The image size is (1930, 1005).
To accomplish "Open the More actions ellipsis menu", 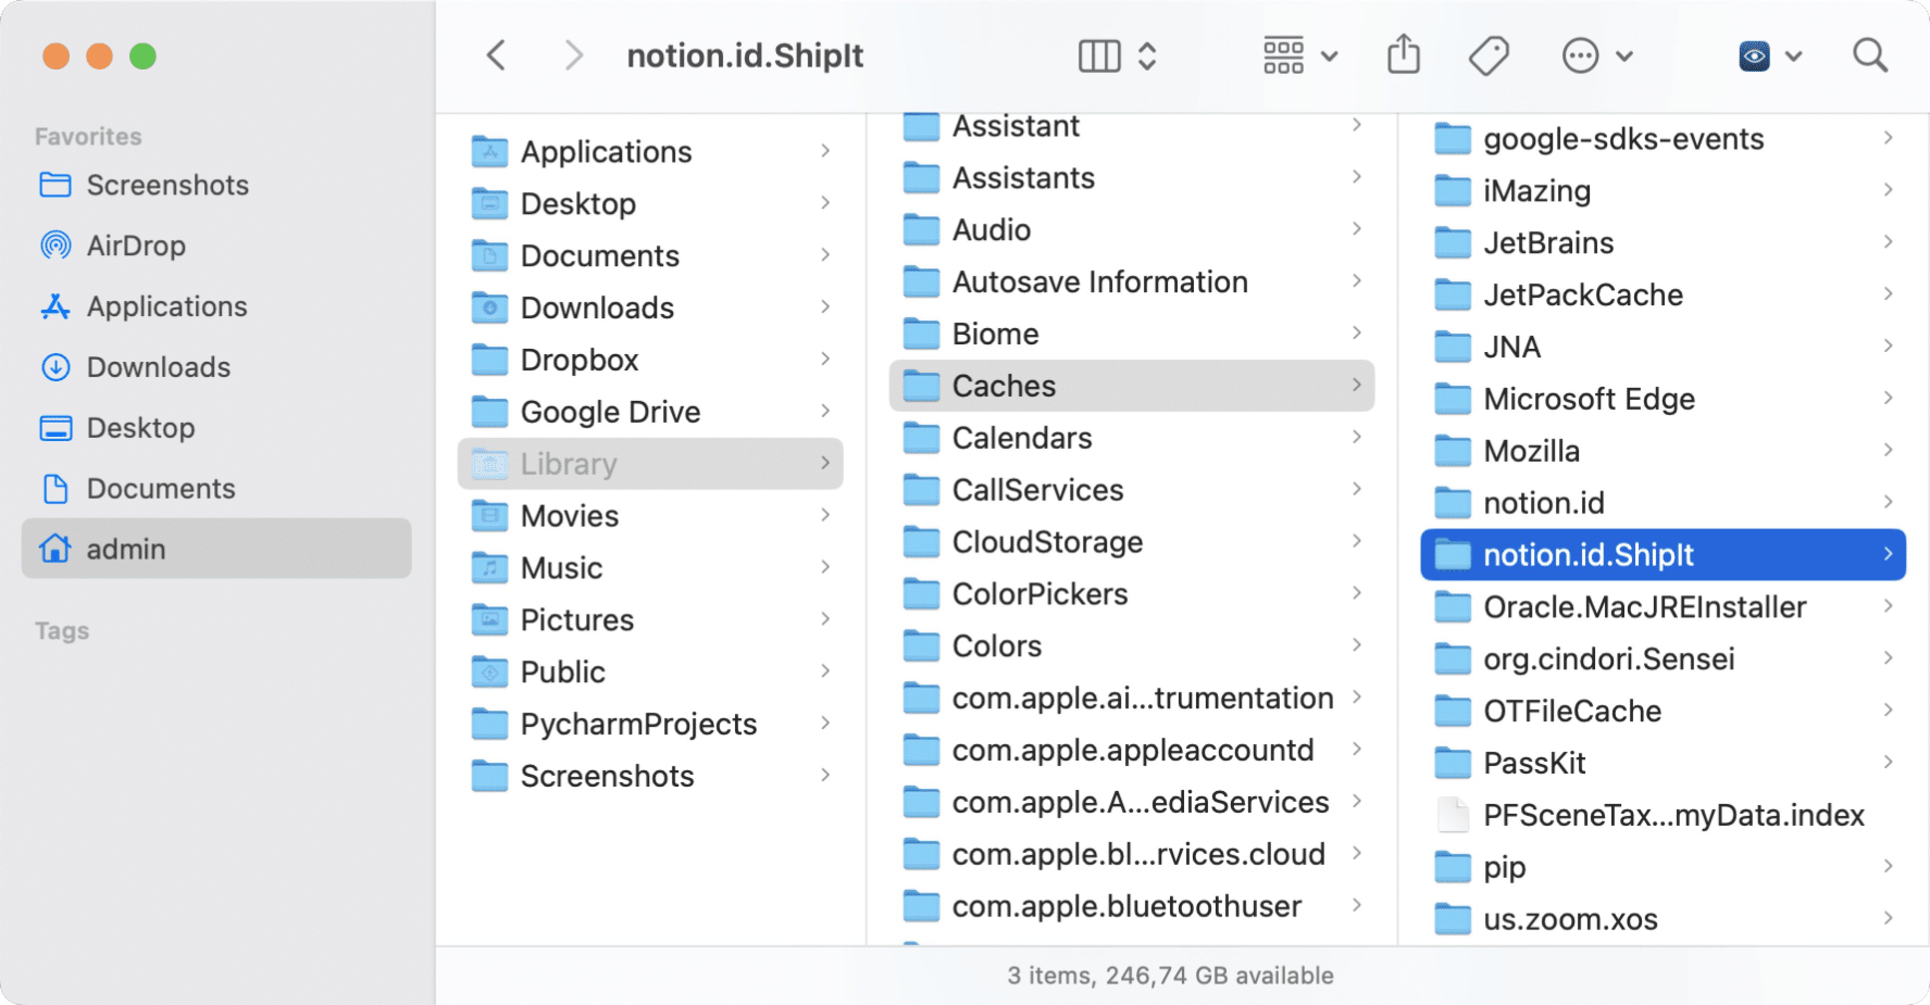I will [x=1581, y=55].
